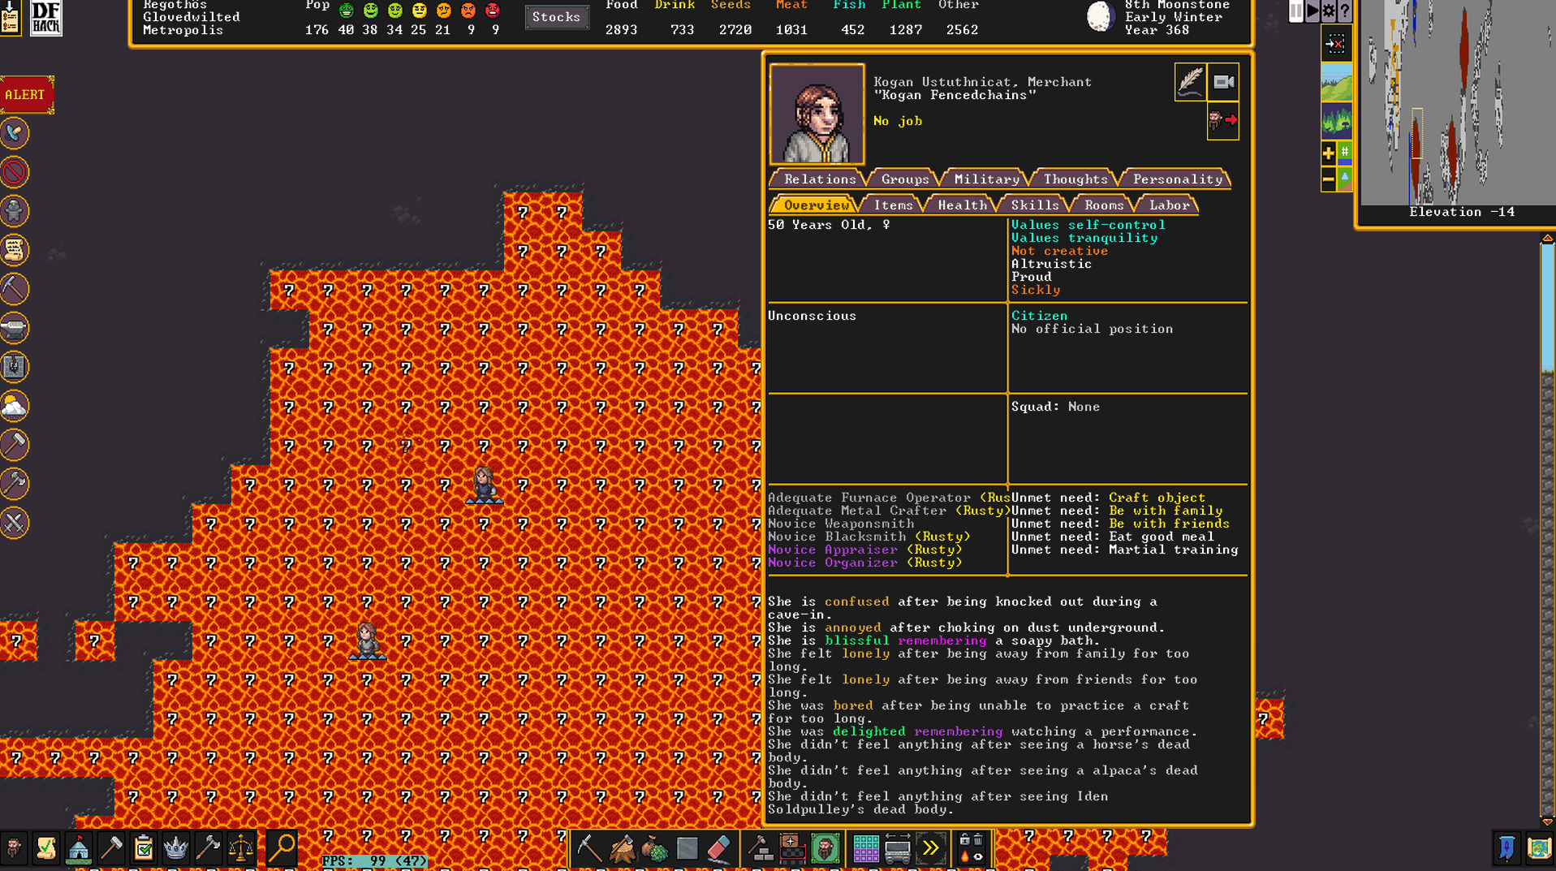
Task: Open the building construction menu icon
Action: [x=761, y=848]
